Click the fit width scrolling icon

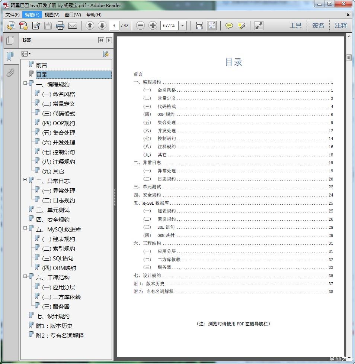[199, 26]
